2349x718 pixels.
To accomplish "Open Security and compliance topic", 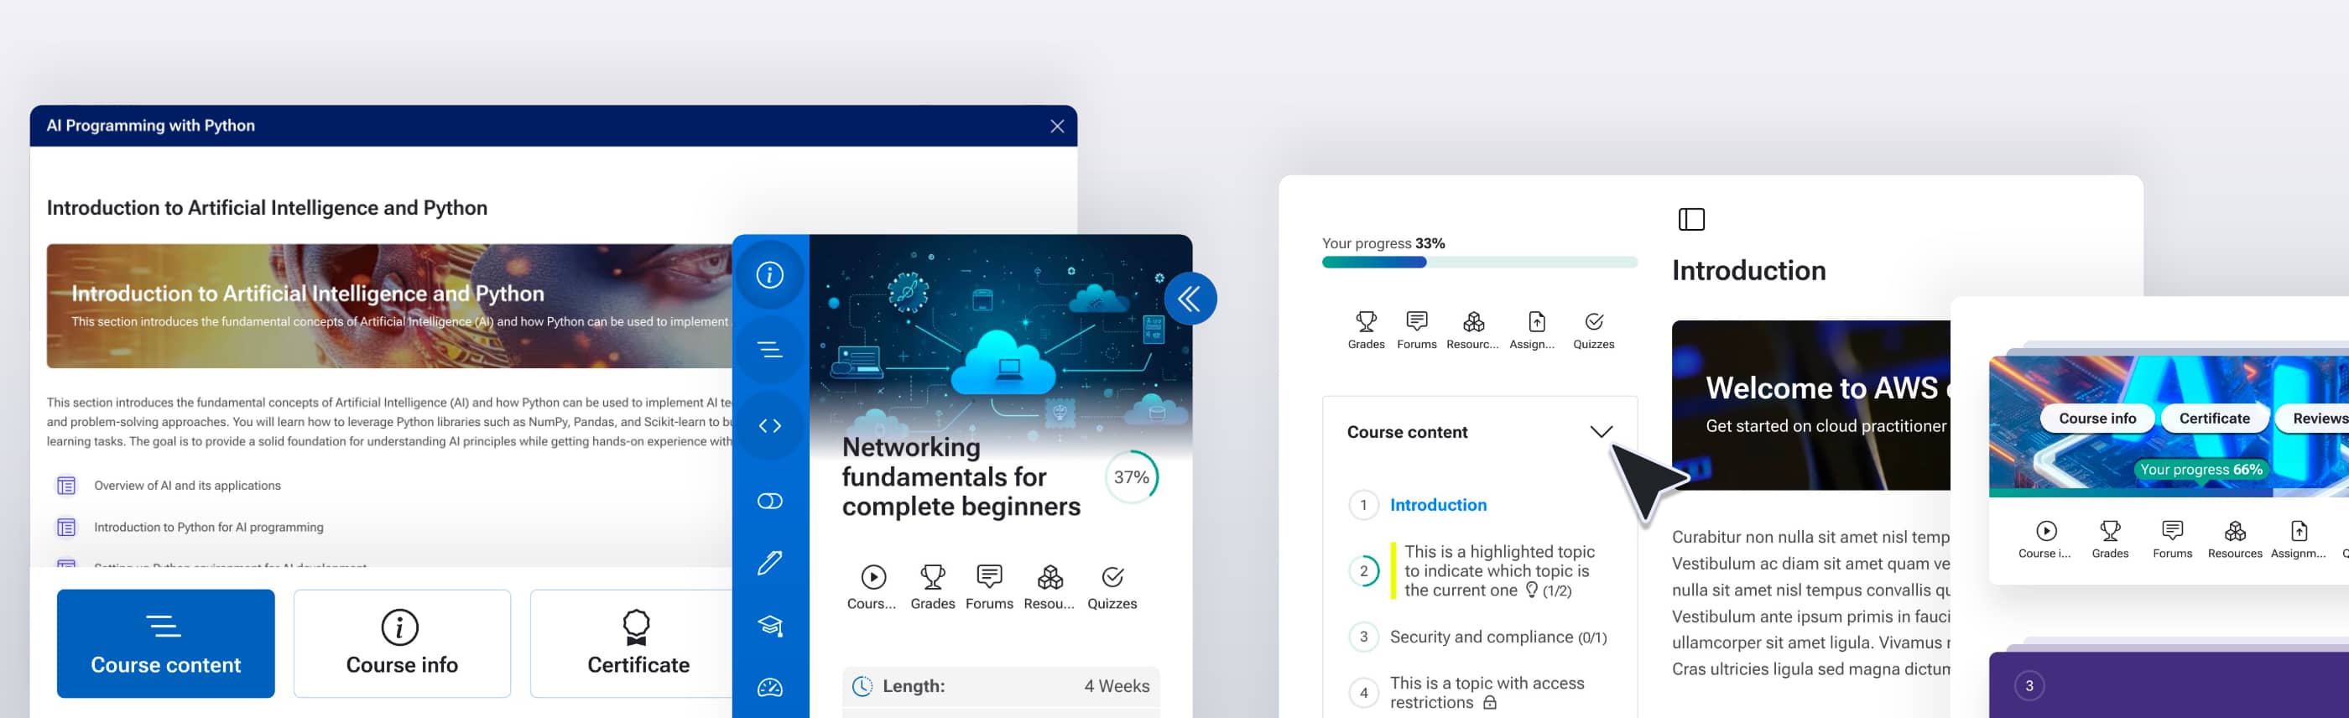I will tap(1497, 637).
